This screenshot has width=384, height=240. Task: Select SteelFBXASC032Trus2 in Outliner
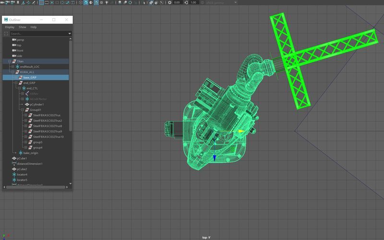pos(48,120)
